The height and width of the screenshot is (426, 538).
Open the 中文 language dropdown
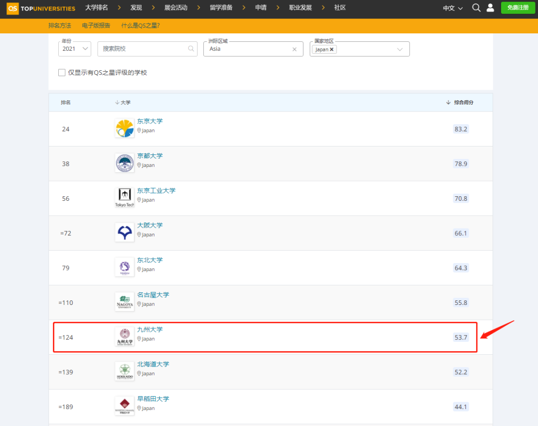coord(453,8)
